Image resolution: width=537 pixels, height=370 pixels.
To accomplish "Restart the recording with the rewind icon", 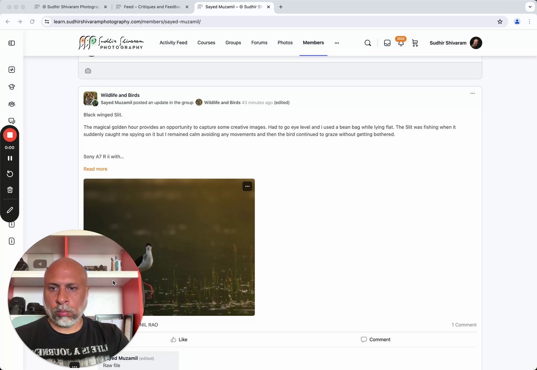I will click(10, 174).
